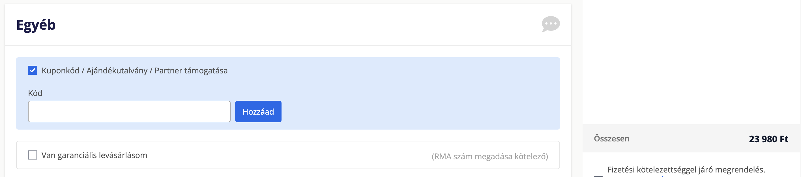Select the 23 980 Ft total amount
The image size is (801, 177).
pyautogui.click(x=768, y=139)
